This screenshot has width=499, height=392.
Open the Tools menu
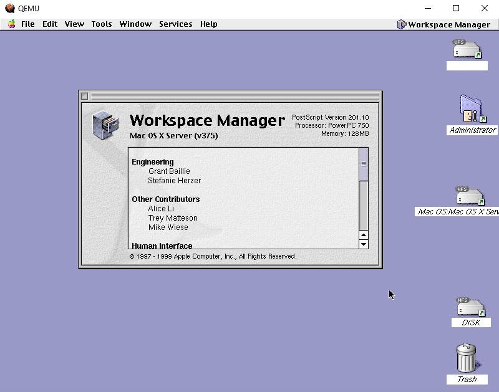tap(102, 24)
